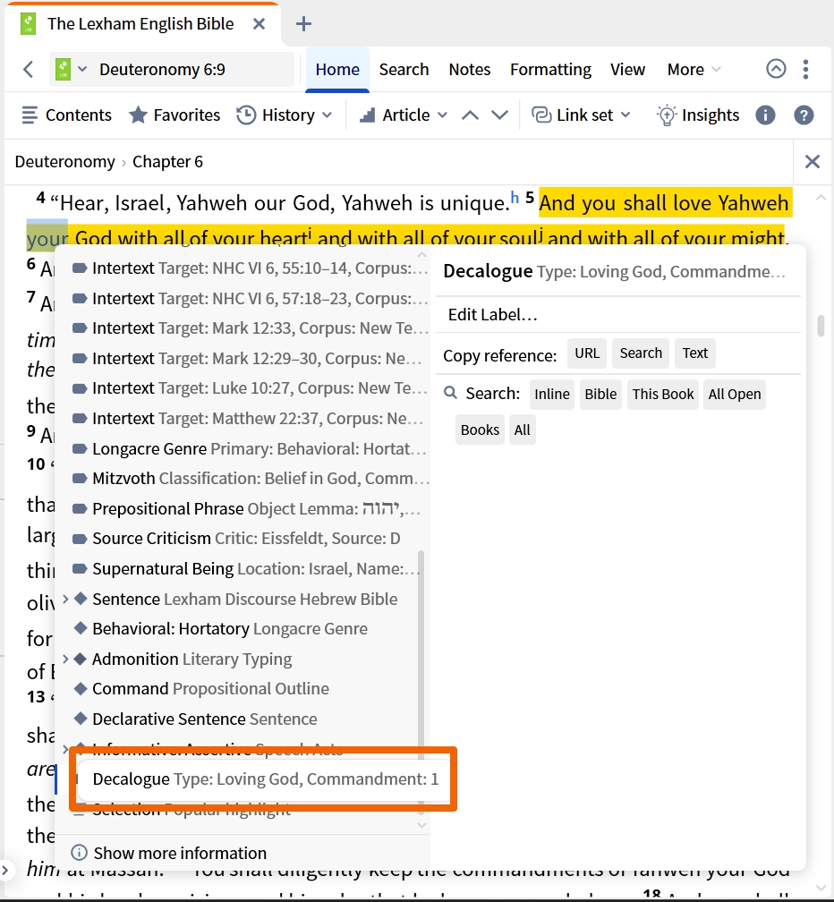Image resolution: width=834 pixels, height=902 pixels.
Task: Select the Longacre Genre label entry
Action: point(250,448)
